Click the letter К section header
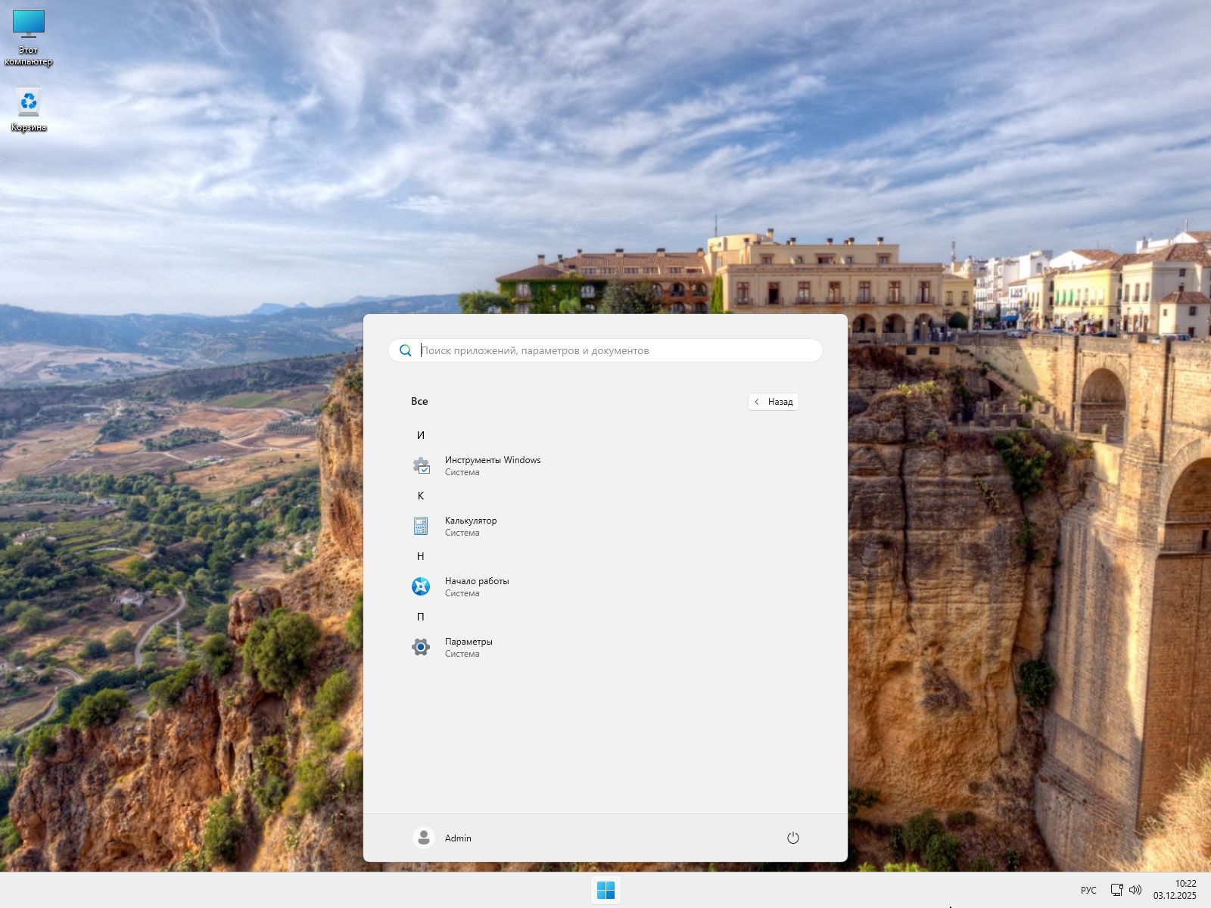This screenshot has width=1211, height=908. (421, 496)
